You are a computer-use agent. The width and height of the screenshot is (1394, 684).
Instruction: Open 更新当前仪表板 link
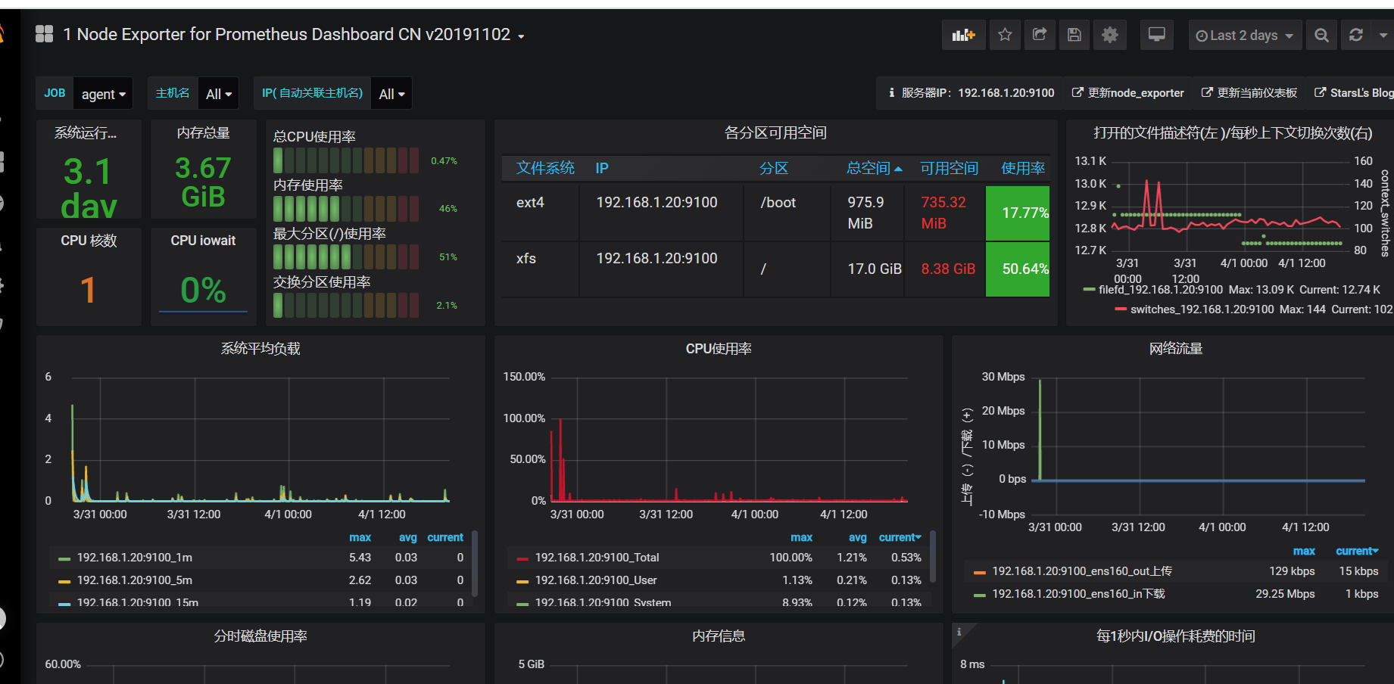(1249, 93)
